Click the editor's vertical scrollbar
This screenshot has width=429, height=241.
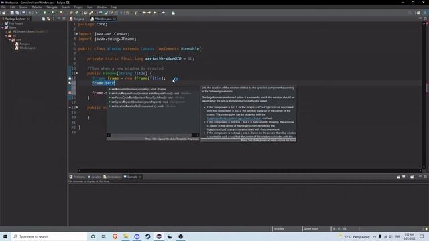coord(424,95)
